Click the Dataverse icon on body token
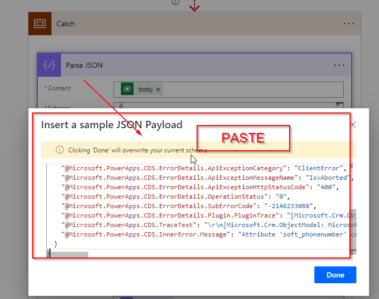379x299 pixels. point(127,89)
